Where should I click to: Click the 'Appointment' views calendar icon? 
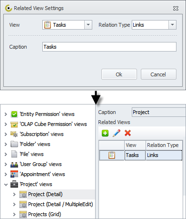(x=14, y=174)
